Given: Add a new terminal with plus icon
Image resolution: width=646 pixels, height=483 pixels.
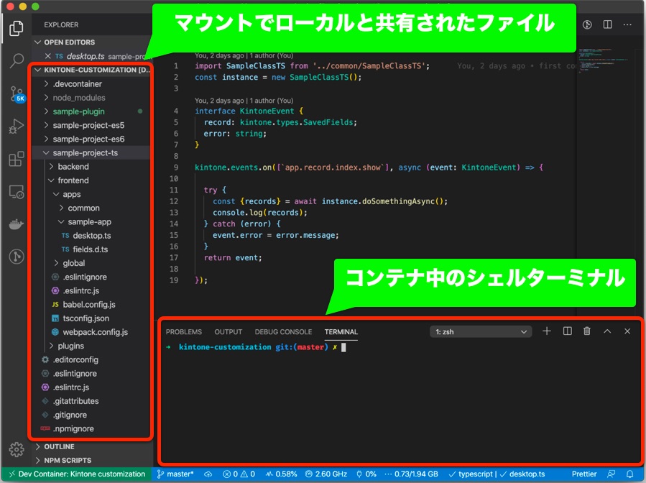Looking at the screenshot, I should coord(547,331).
